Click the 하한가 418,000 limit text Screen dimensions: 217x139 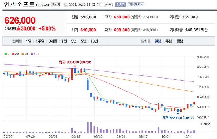[x=144, y=30]
